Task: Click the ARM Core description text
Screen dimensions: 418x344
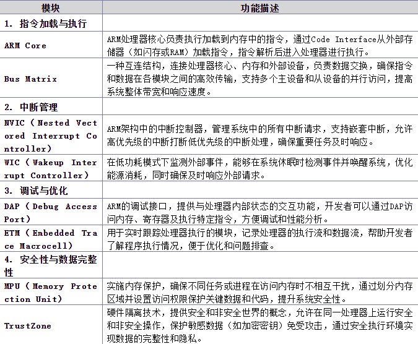Action: [259, 46]
